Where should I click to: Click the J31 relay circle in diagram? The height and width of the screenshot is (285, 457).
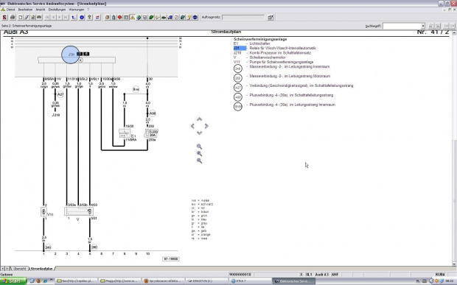click(71, 54)
